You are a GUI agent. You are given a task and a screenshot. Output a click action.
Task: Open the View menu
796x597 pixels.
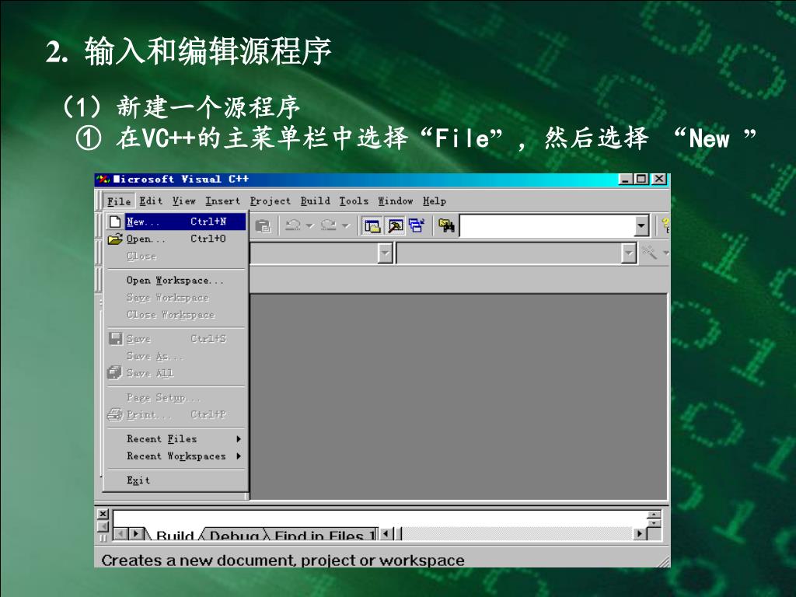183,201
